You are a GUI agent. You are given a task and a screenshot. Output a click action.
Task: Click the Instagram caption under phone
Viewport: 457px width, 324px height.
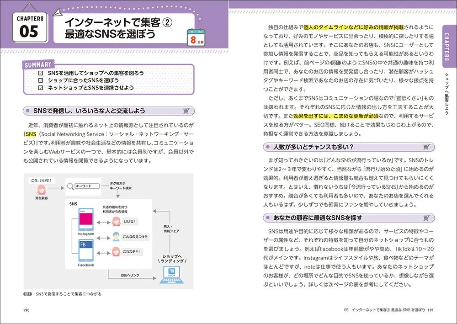pos(86,234)
